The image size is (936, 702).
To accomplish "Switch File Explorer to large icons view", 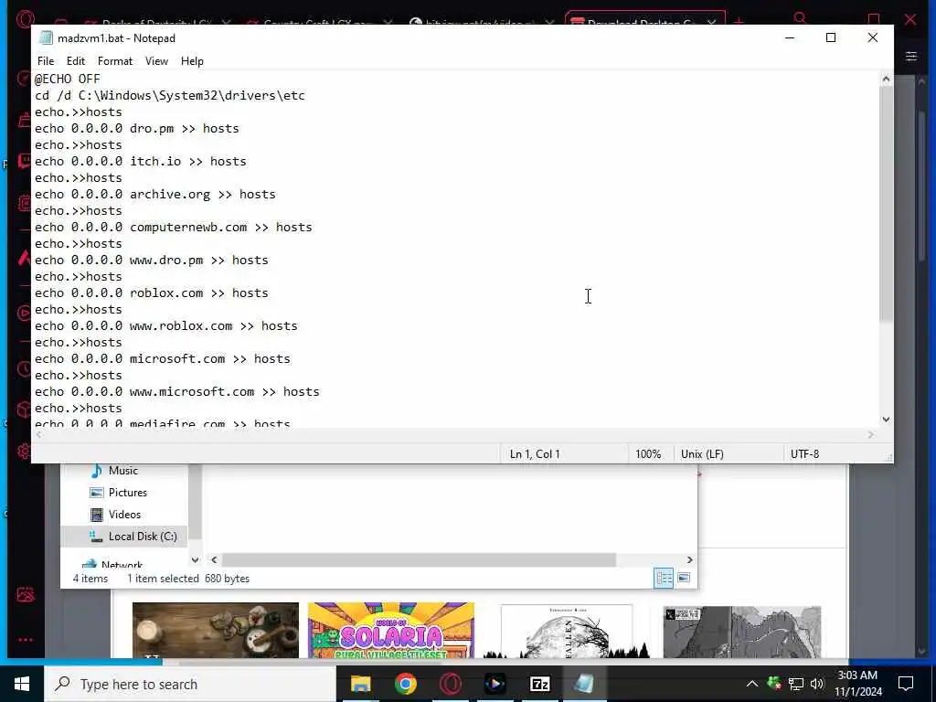I will 684,578.
